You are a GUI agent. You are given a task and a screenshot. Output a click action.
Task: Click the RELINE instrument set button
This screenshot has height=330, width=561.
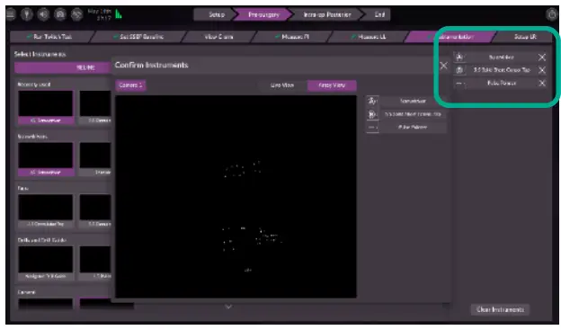point(63,67)
